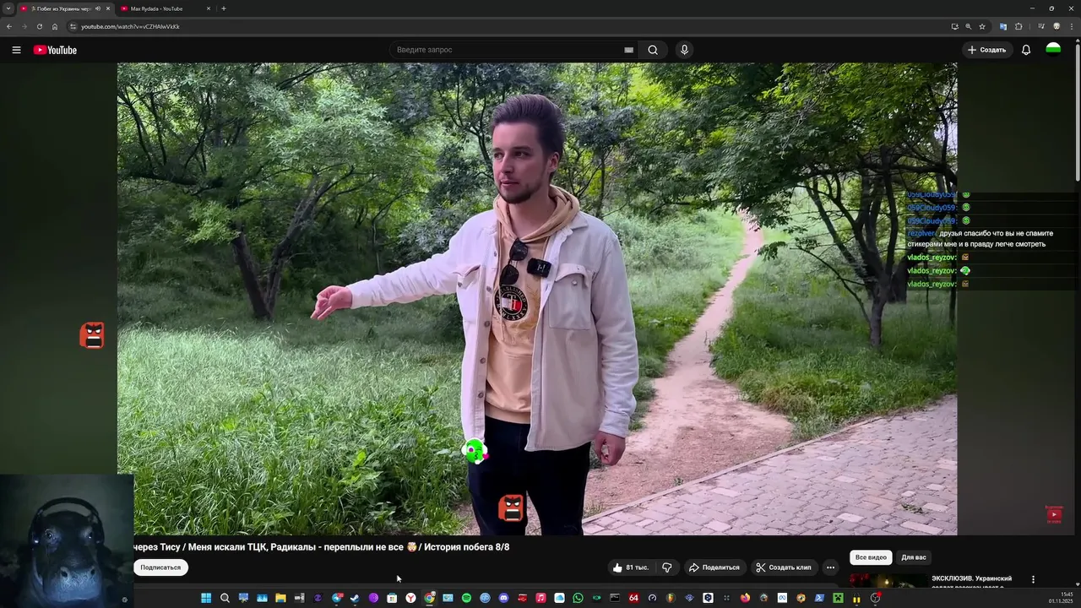Click the page vertical scrollbar

coord(1078,110)
